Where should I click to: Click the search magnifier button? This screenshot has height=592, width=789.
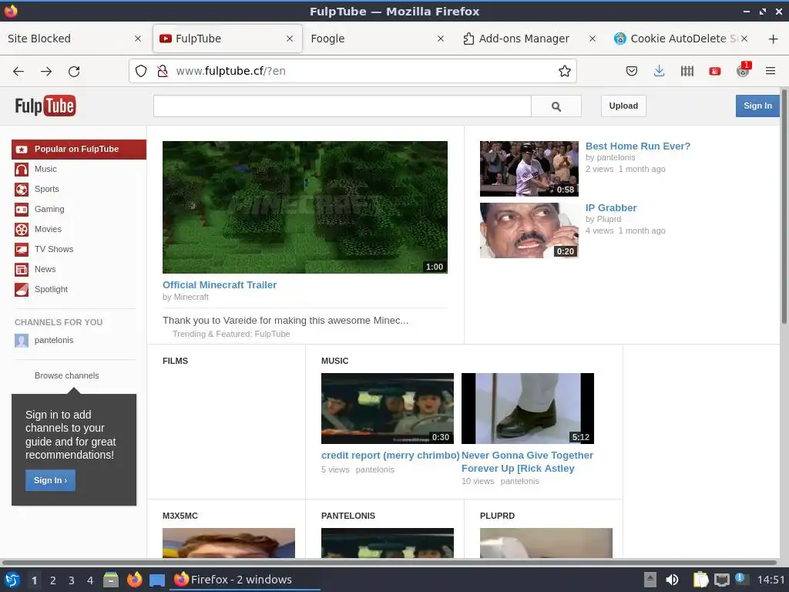click(556, 106)
